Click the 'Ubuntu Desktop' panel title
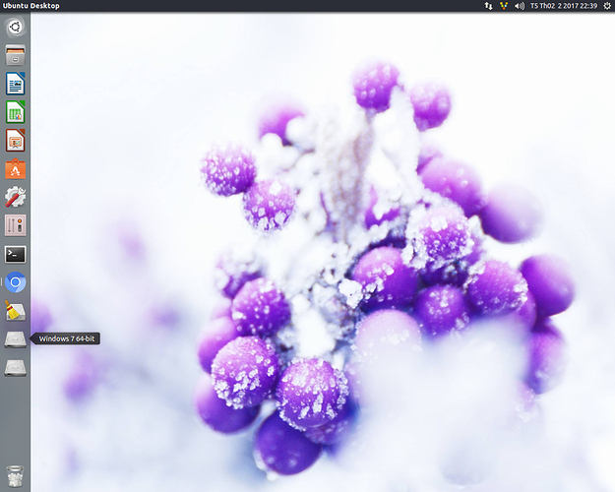This screenshot has height=492, width=615. [31, 6]
